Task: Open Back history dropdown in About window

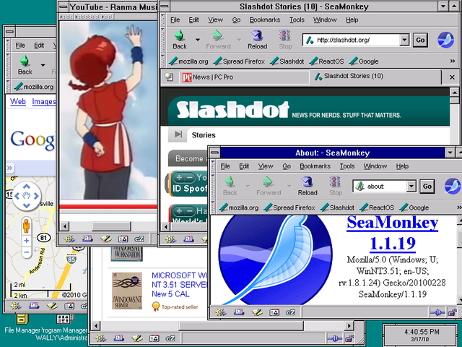Action: pos(248,186)
